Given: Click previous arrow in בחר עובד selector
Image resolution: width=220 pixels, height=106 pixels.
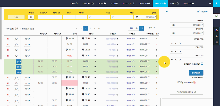Looking at the screenshot, I should (176, 59).
